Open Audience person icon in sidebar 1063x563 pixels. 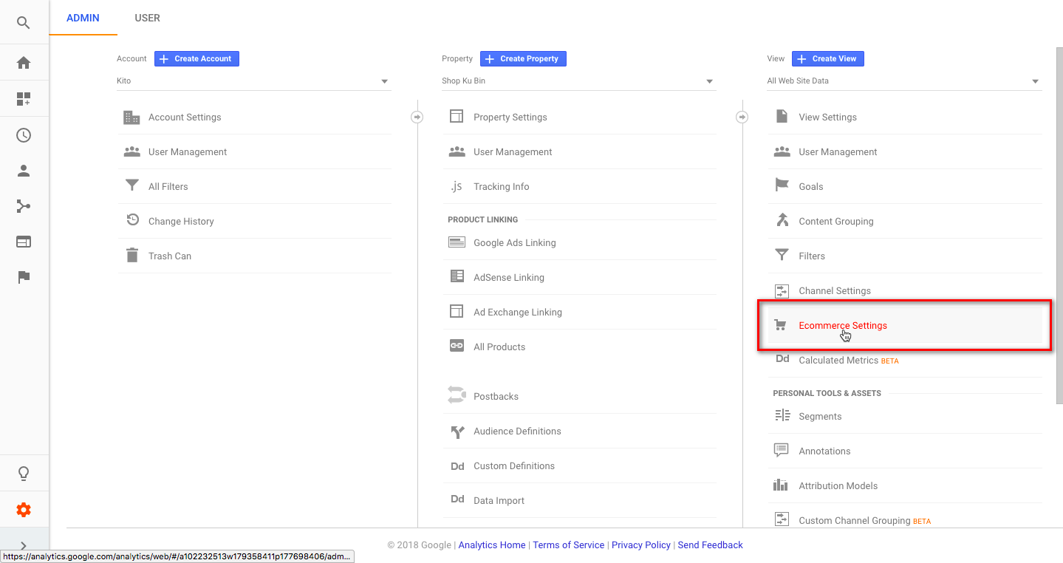(x=24, y=171)
